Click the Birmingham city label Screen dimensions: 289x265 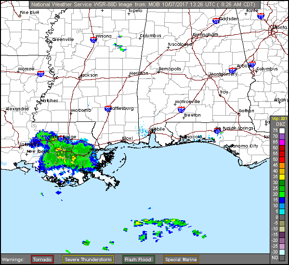(205, 35)
